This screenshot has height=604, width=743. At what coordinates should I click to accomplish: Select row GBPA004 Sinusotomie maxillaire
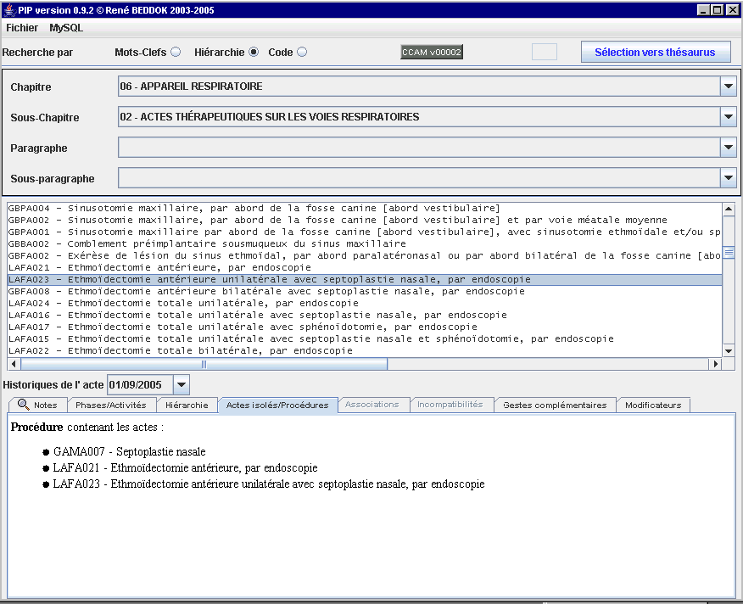[365, 208]
